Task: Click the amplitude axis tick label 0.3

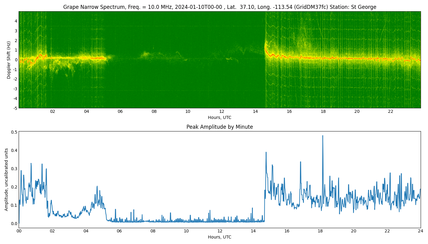Action: click(x=14, y=169)
